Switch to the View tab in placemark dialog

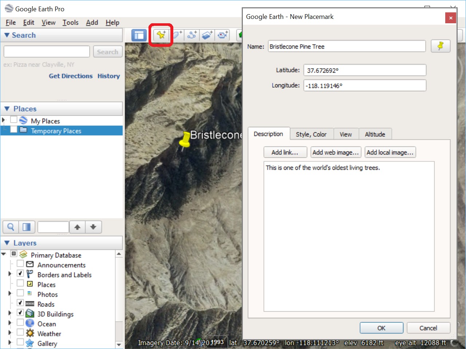coord(346,134)
